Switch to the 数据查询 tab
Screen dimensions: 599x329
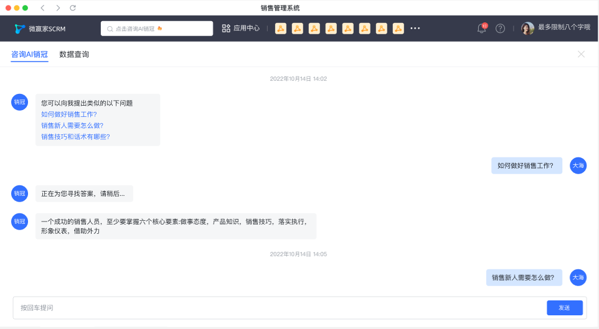74,55
